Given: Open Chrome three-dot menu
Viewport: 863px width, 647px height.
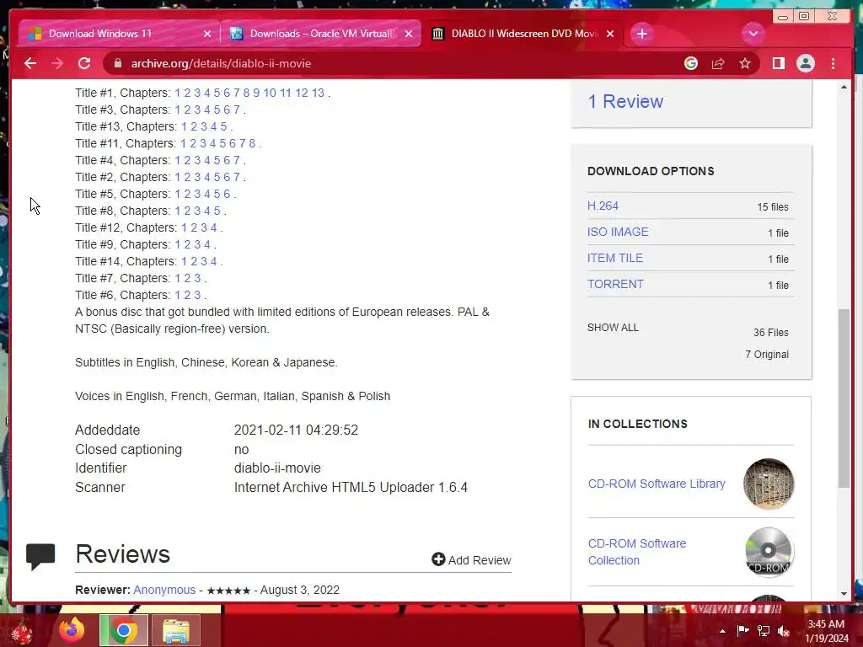Looking at the screenshot, I should pos(834,63).
